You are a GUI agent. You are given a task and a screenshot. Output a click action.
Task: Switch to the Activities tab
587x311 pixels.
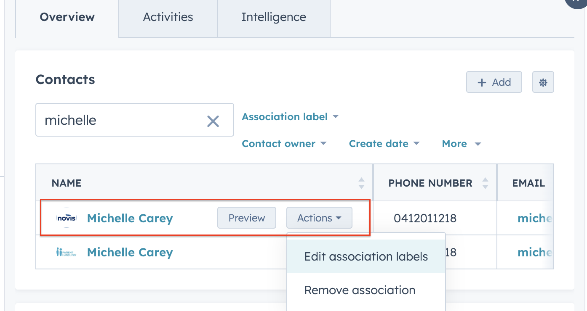click(x=168, y=18)
